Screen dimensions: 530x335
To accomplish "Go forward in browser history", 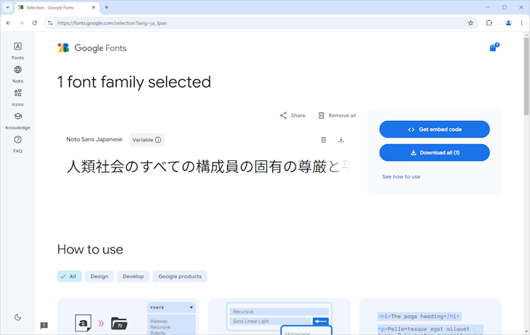I will tap(21, 23).
